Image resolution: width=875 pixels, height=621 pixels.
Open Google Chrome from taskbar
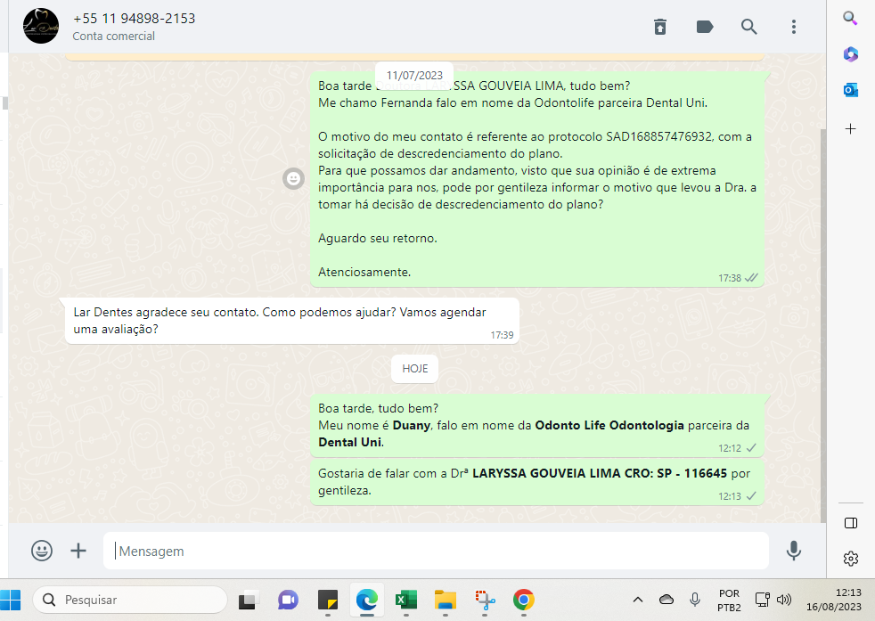coord(523,600)
